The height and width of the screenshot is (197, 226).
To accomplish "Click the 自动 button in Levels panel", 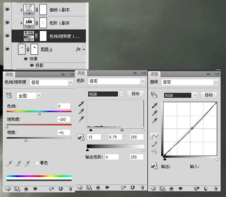I will pyautogui.click(x=136, y=94).
